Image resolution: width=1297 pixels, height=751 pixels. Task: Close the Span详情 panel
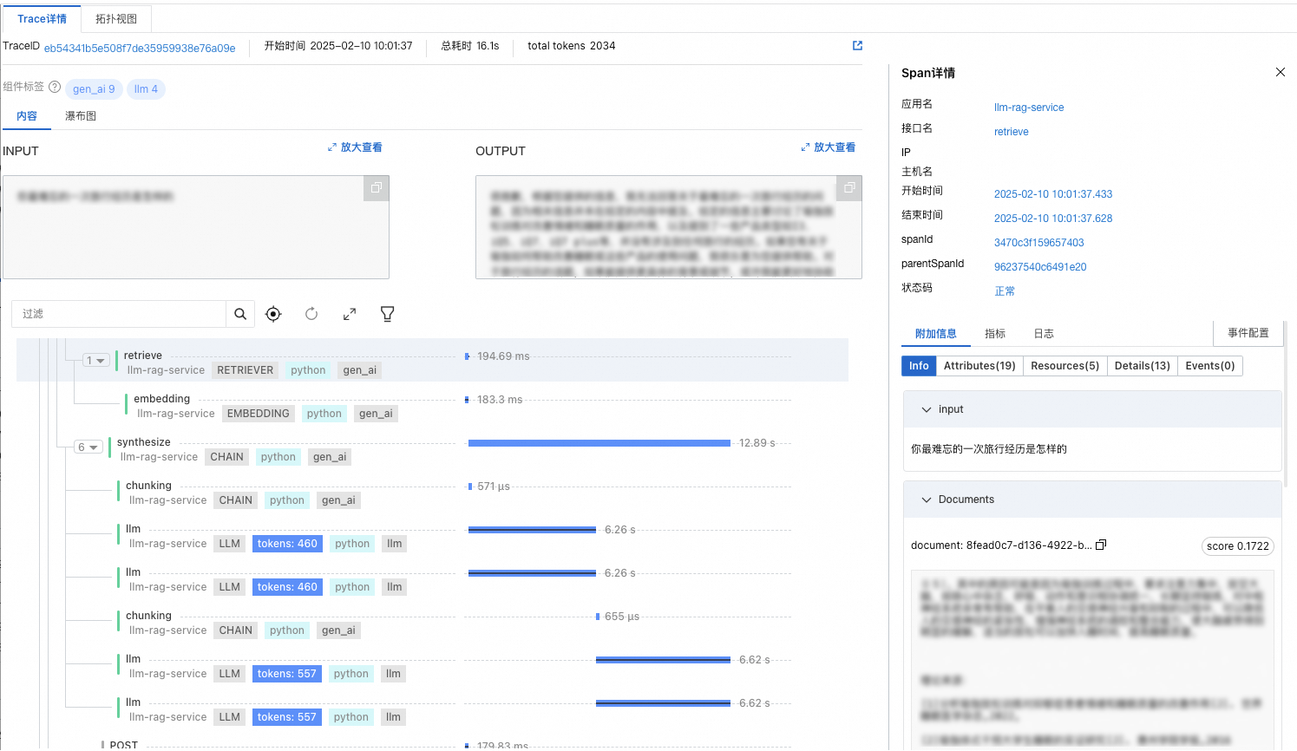pyautogui.click(x=1281, y=72)
